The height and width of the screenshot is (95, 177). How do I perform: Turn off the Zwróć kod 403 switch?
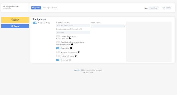pos(58,60)
